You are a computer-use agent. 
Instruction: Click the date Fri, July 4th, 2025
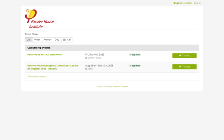(95, 55)
